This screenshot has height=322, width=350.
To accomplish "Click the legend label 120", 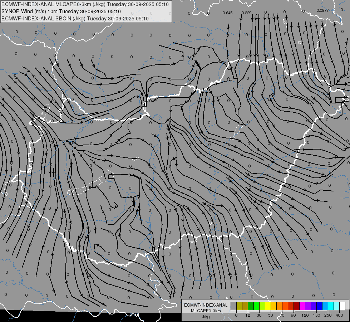I will click(x=305, y=315).
